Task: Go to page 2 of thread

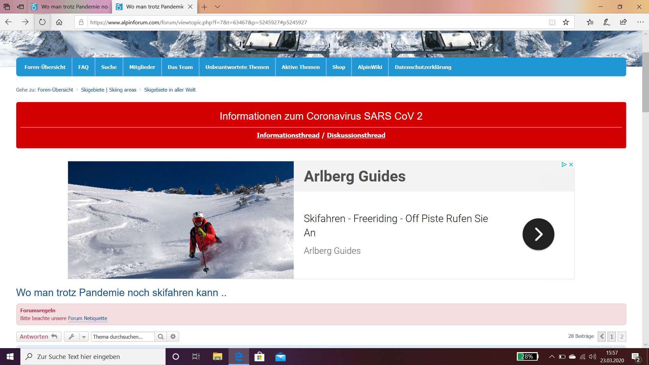Action: (622, 337)
